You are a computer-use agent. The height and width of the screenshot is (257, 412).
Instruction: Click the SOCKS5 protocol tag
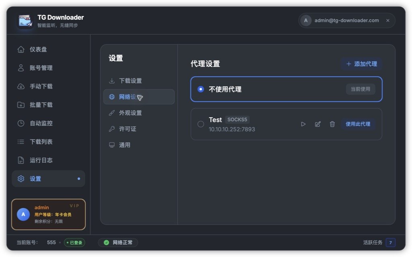pos(237,120)
